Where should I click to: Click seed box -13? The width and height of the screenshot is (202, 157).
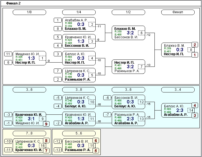pyautogui.click(x=58, y=150)
